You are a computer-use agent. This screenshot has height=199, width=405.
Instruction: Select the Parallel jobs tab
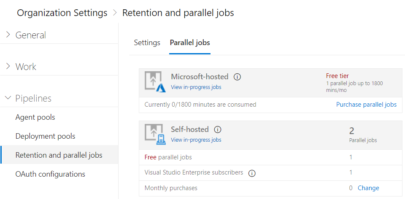pyautogui.click(x=190, y=43)
